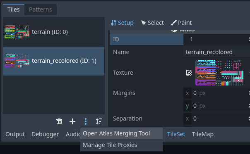250x154 pixels.
Task: Edit the Margins x value
Action: coord(216,93)
